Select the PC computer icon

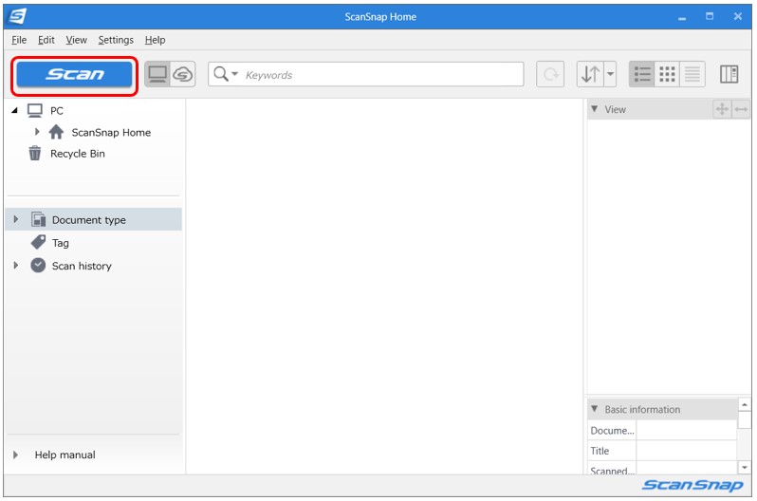(35, 111)
